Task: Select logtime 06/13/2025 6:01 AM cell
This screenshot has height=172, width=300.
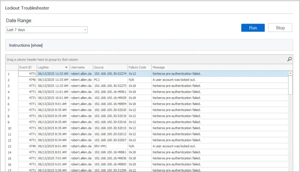Action: click(53, 164)
